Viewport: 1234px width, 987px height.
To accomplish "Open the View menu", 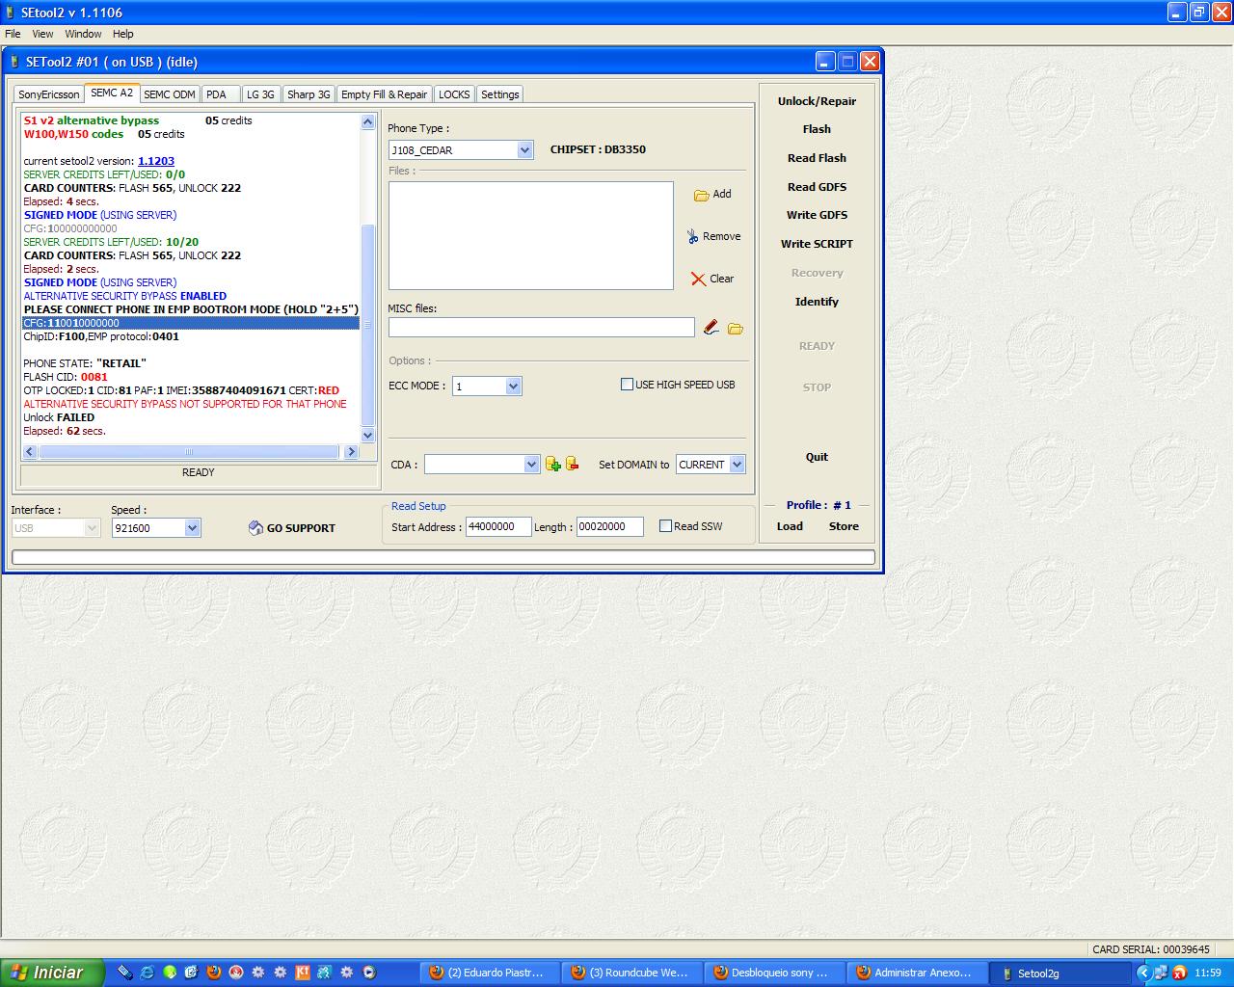I will 42,34.
